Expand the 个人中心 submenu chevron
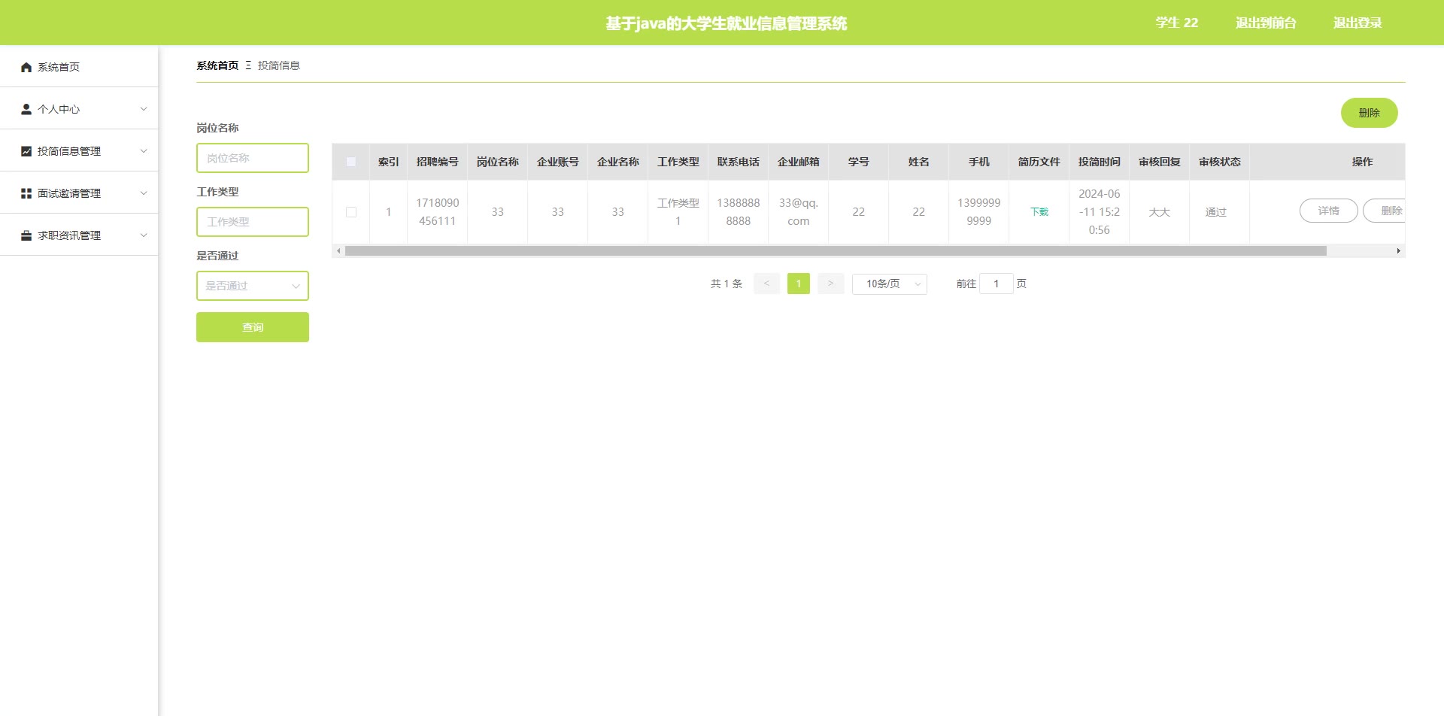Screen dimensions: 1444x716 [x=144, y=109]
